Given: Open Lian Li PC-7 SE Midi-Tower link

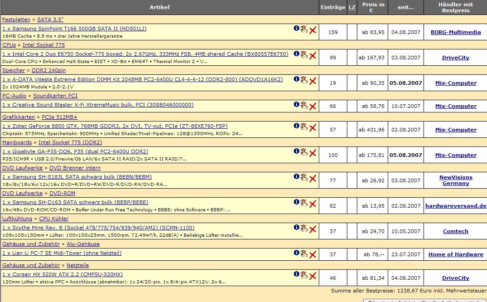Looking at the screenshot, I should pyautogui.click(x=62, y=253).
